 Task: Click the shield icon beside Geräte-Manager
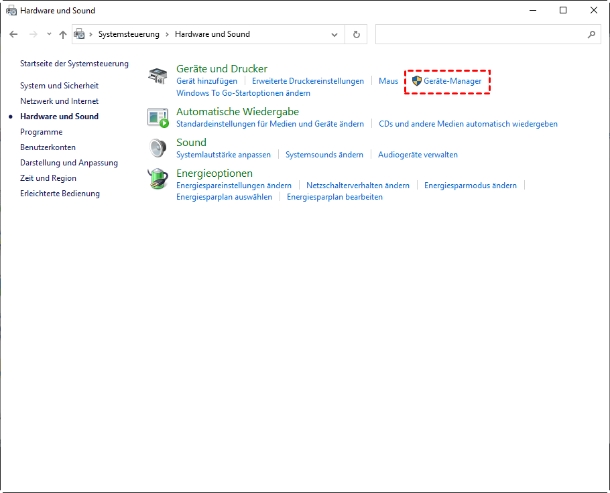(417, 81)
